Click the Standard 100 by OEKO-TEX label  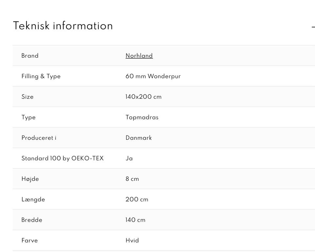click(62, 158)
